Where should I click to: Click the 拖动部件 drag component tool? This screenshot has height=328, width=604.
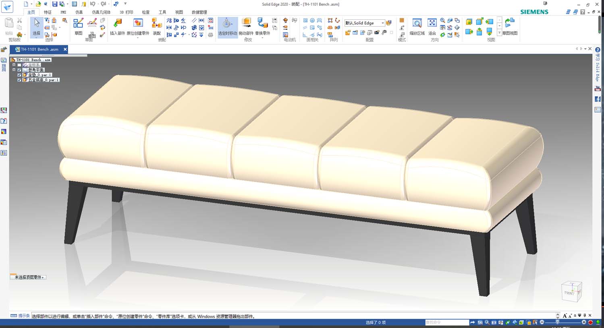pyautogui.click(x=246, y=27)
